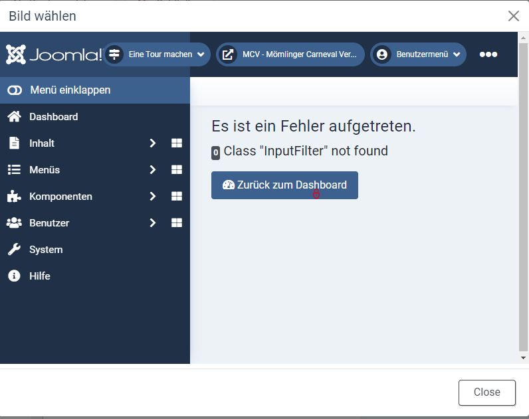Click the Joomla logo in header

53,54
